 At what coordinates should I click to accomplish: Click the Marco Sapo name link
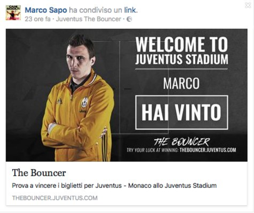(46, 10)
